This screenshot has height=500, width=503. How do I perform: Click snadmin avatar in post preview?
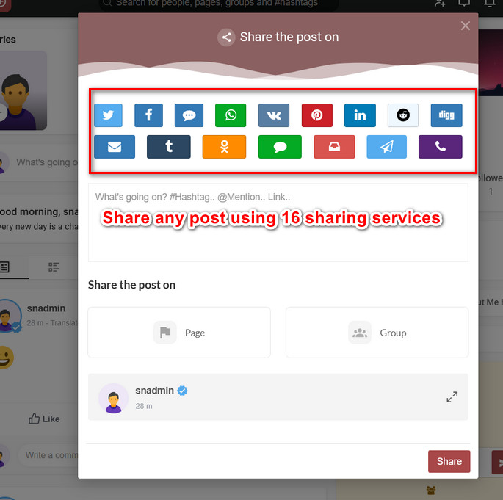[x=113, y=399]
